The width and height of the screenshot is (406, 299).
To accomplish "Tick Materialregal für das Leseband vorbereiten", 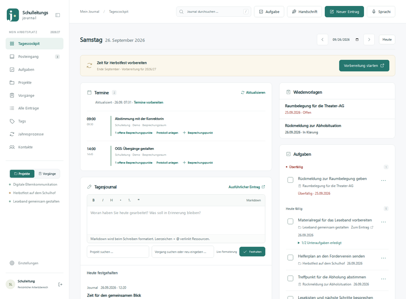I will (291, 221).
